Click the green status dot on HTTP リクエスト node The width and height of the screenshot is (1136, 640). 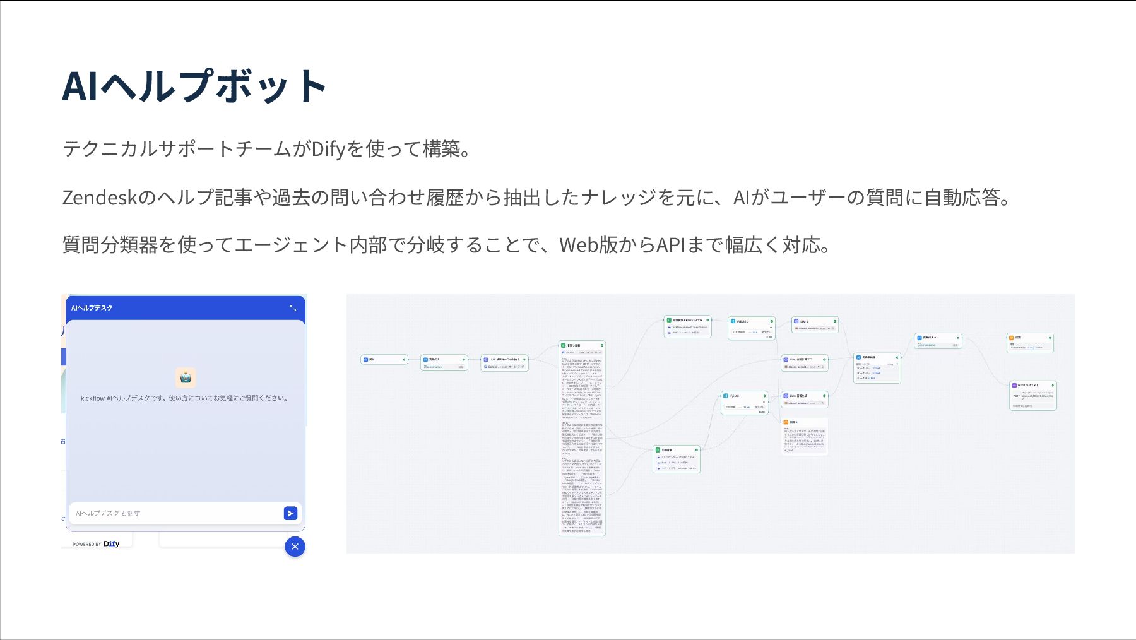(x=1053, y=385)
